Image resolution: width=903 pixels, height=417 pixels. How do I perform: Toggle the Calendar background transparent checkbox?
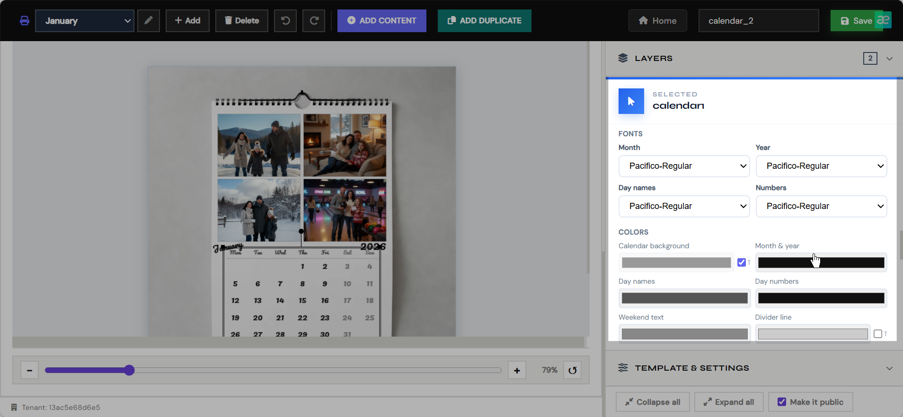point(742,262)
